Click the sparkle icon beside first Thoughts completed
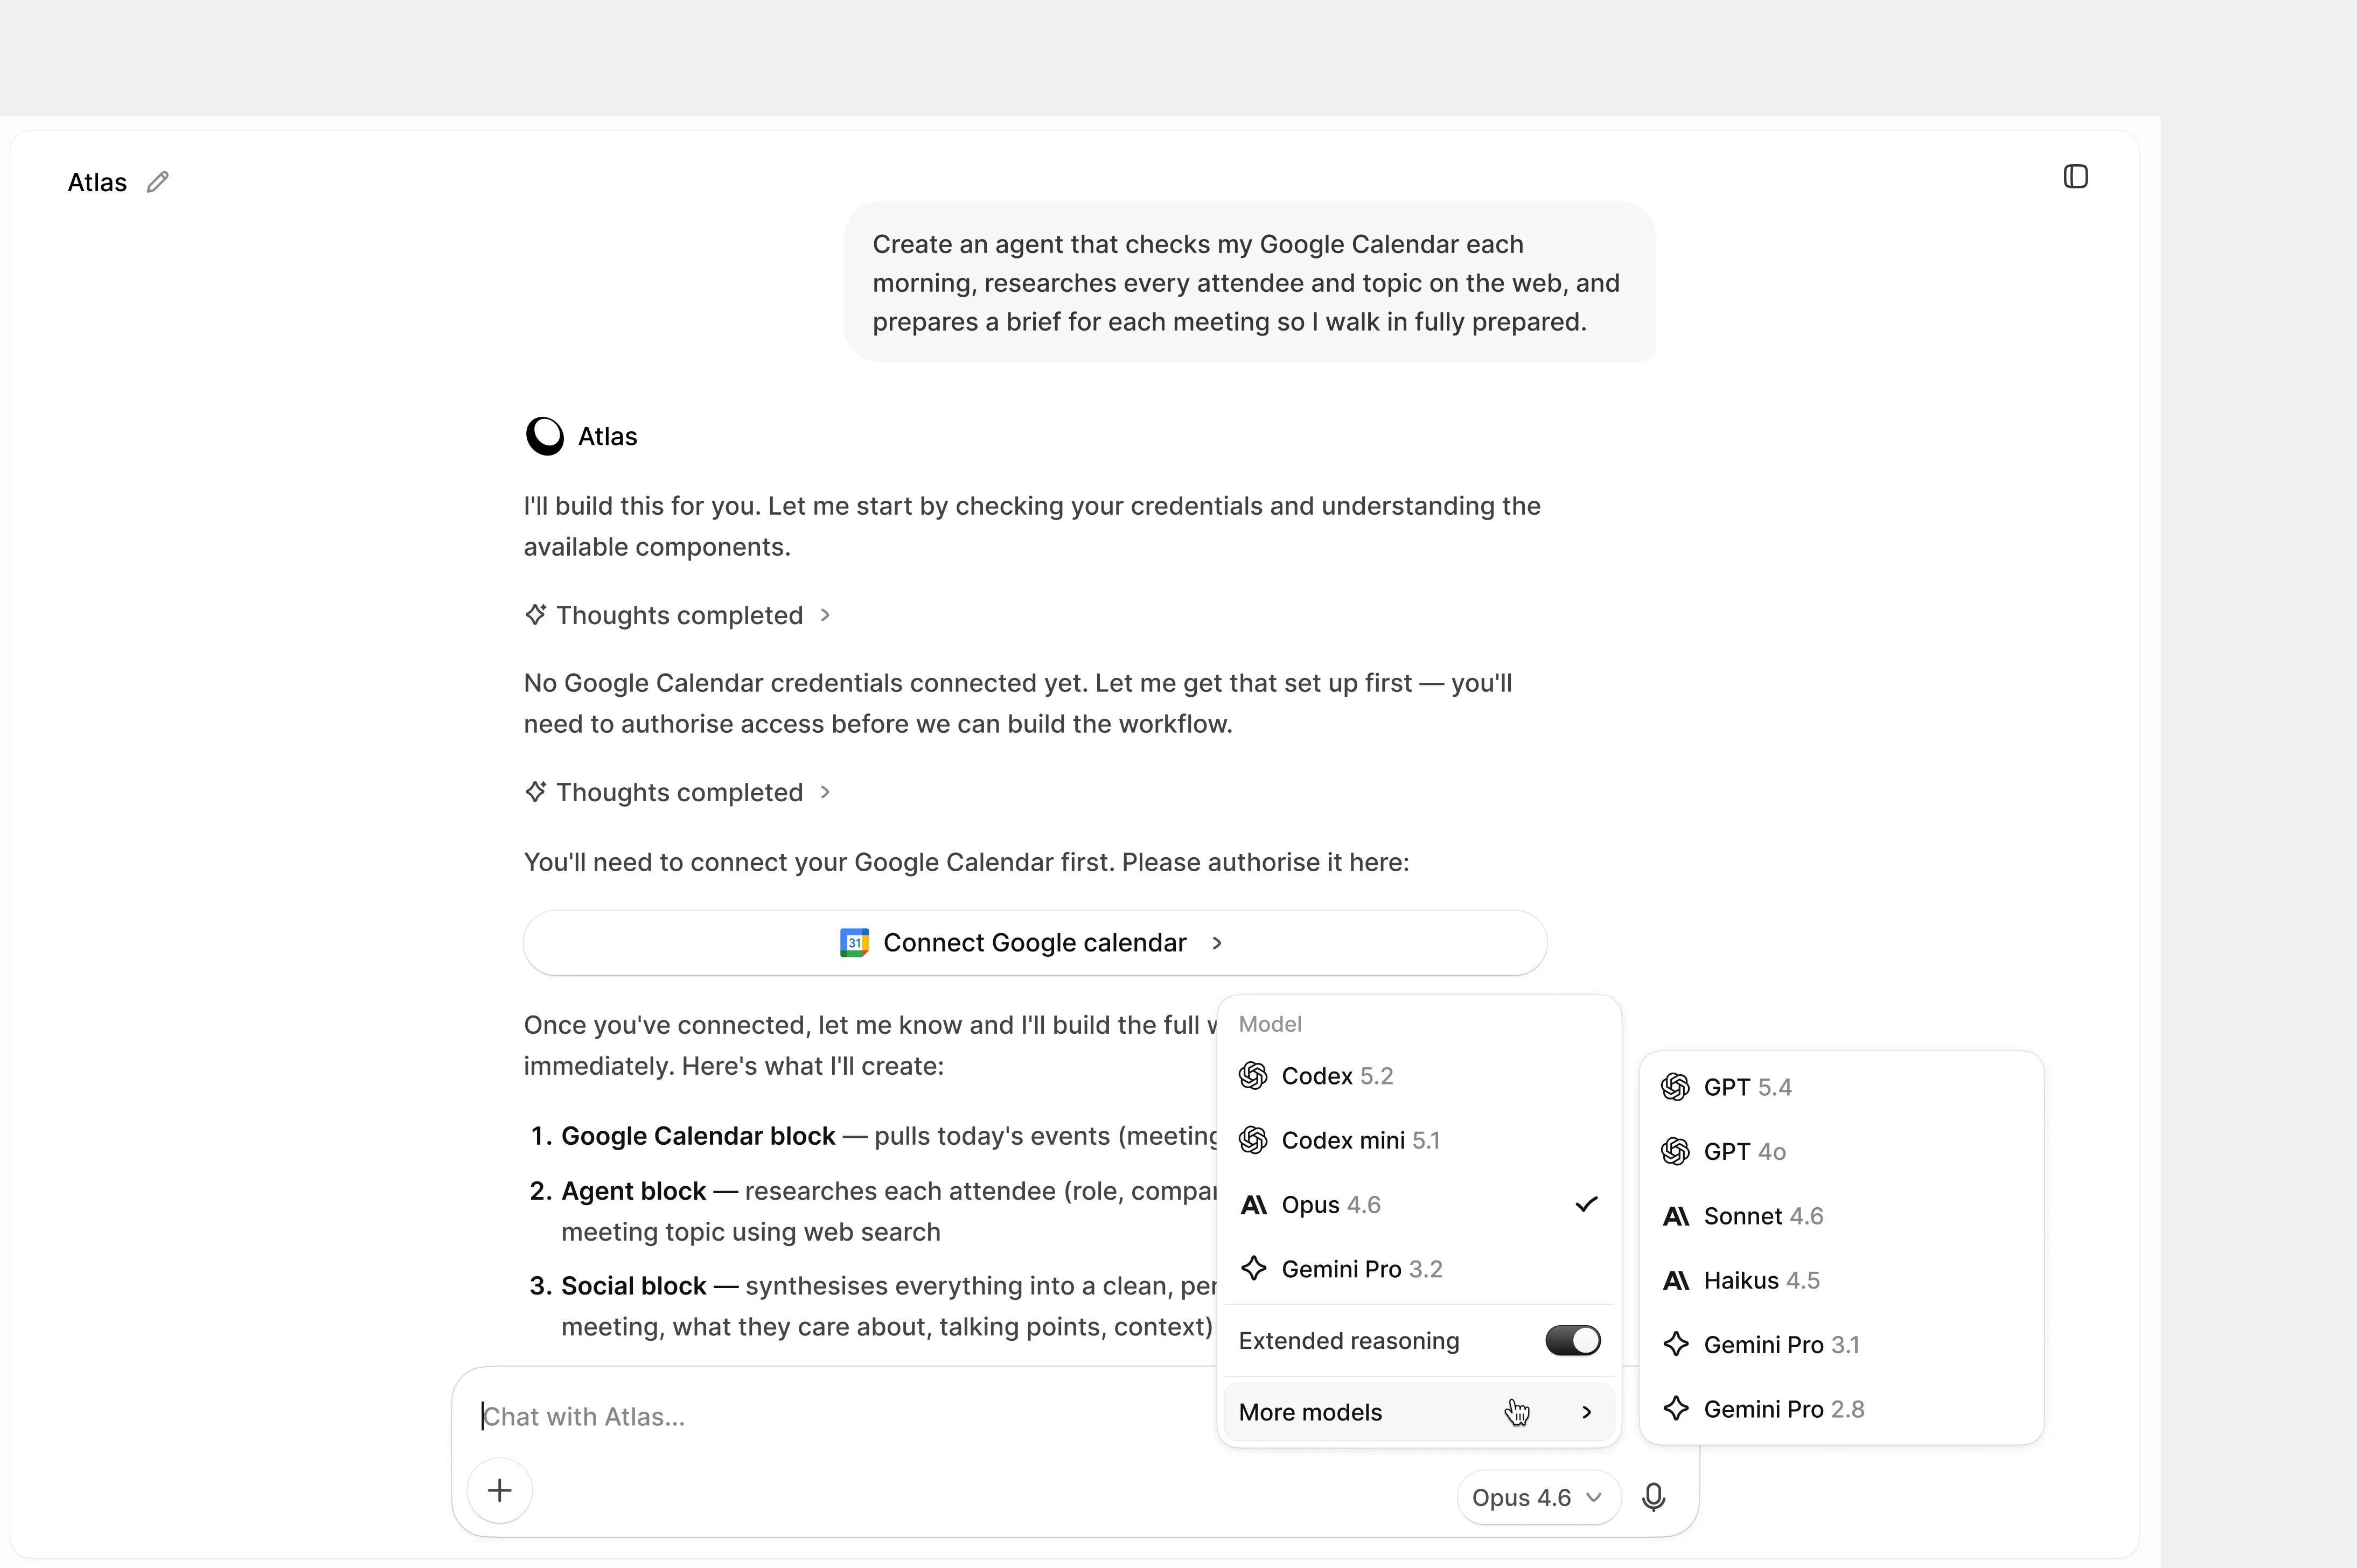Image resolution: width=2357 pixels, height=1568 pixels. (536, 614)
